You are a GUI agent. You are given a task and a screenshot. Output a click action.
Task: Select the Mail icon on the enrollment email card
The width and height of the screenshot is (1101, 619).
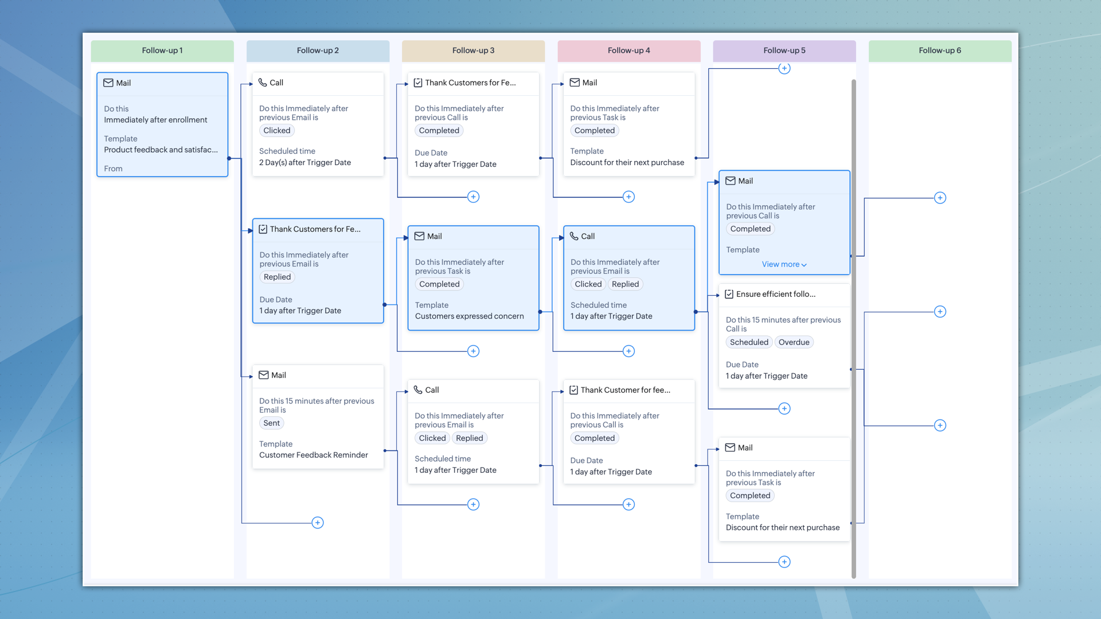[108, 83]
